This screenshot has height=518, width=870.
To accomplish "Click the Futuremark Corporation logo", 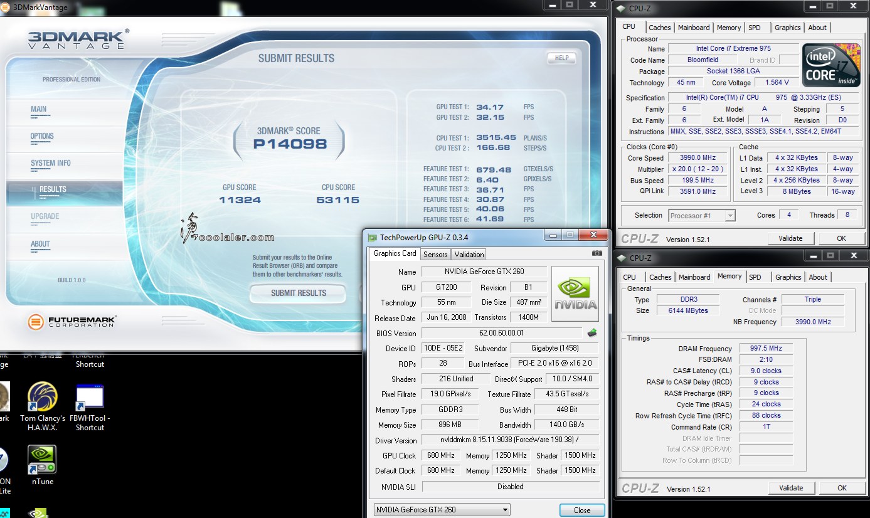I will pos(72,322).
